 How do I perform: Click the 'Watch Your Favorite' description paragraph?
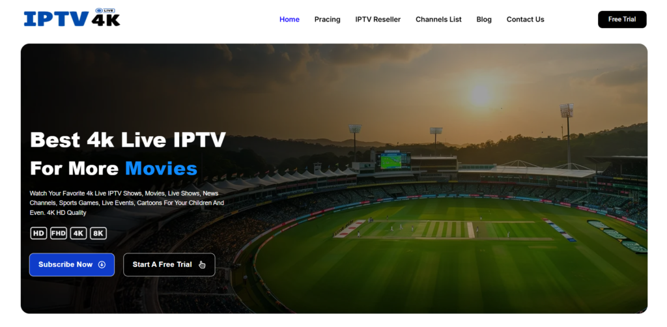click(x=126, y=203)
